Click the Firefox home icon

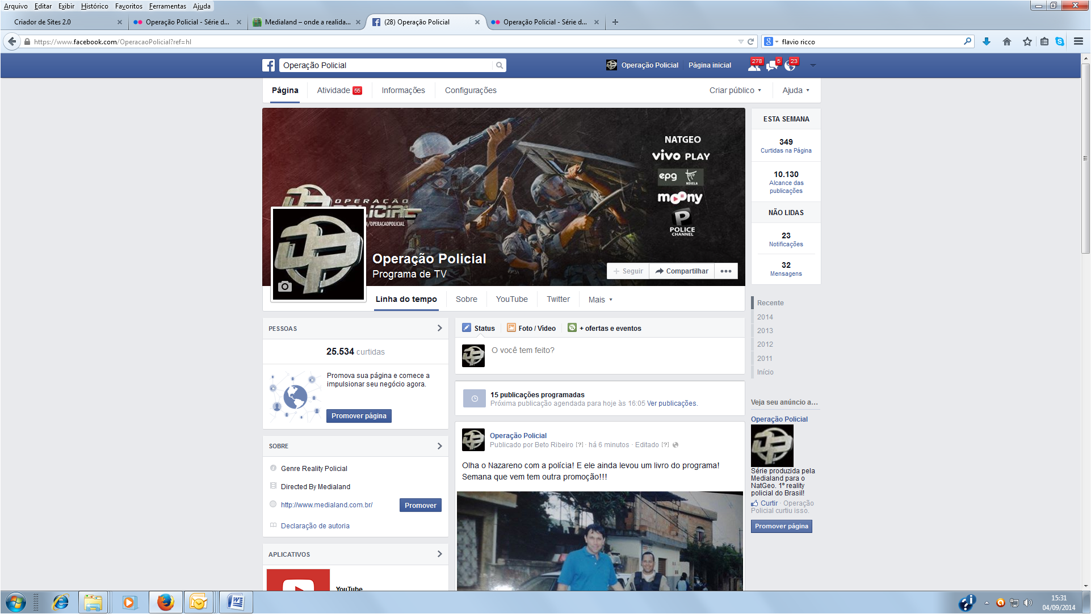(x=1007, y=41)
